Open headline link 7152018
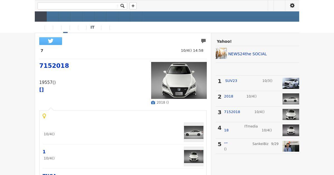This screenshot has height=175, width=334. (x=54, y=66)
